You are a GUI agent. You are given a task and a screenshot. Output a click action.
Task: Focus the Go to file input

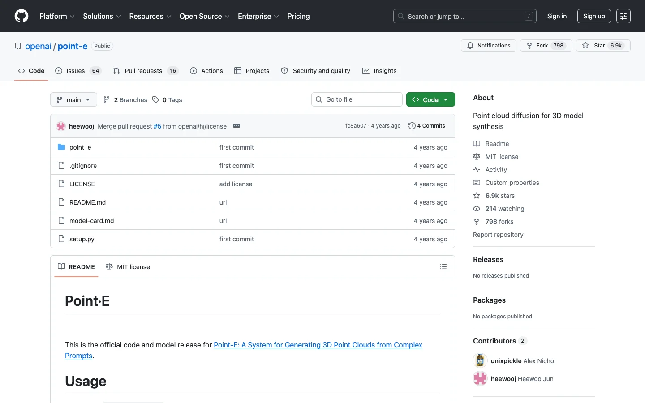click(x=357, y=99)
